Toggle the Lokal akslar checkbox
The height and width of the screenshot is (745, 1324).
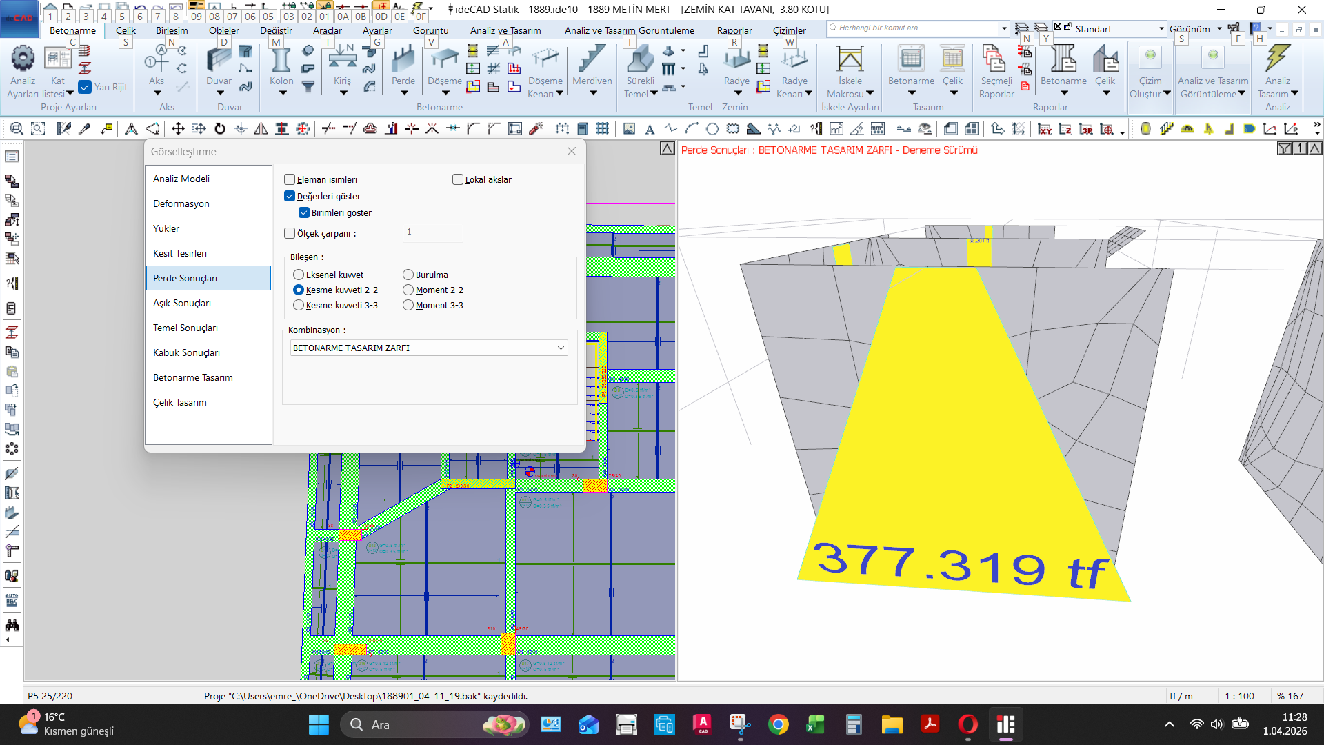tap(458, 179)
